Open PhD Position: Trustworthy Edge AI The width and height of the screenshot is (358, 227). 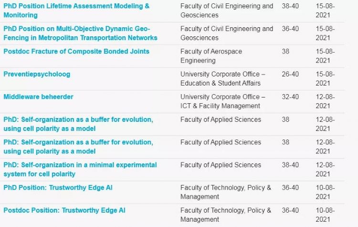click(58, 188)
